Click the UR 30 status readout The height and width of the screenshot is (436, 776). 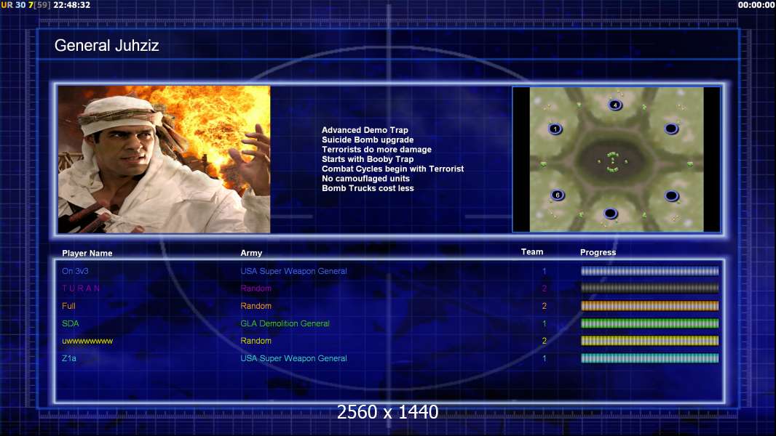(x=13, y=5)
